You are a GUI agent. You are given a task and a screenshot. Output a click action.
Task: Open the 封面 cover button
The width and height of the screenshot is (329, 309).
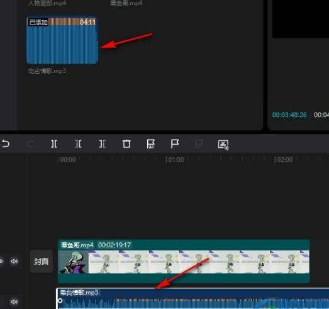click(41, 262)
